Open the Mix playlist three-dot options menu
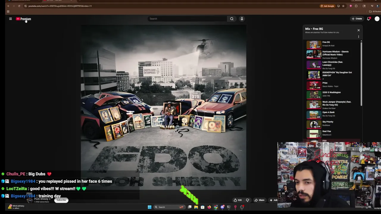 pyautogui.click(x=358, y=37)
